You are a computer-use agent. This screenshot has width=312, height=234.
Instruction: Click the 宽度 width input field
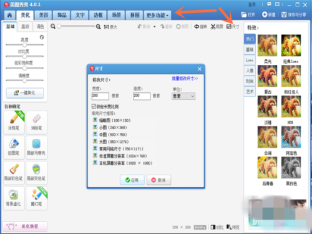100,96
